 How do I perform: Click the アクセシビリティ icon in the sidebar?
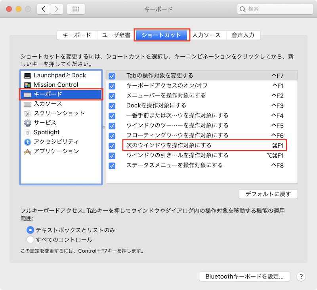27,142
